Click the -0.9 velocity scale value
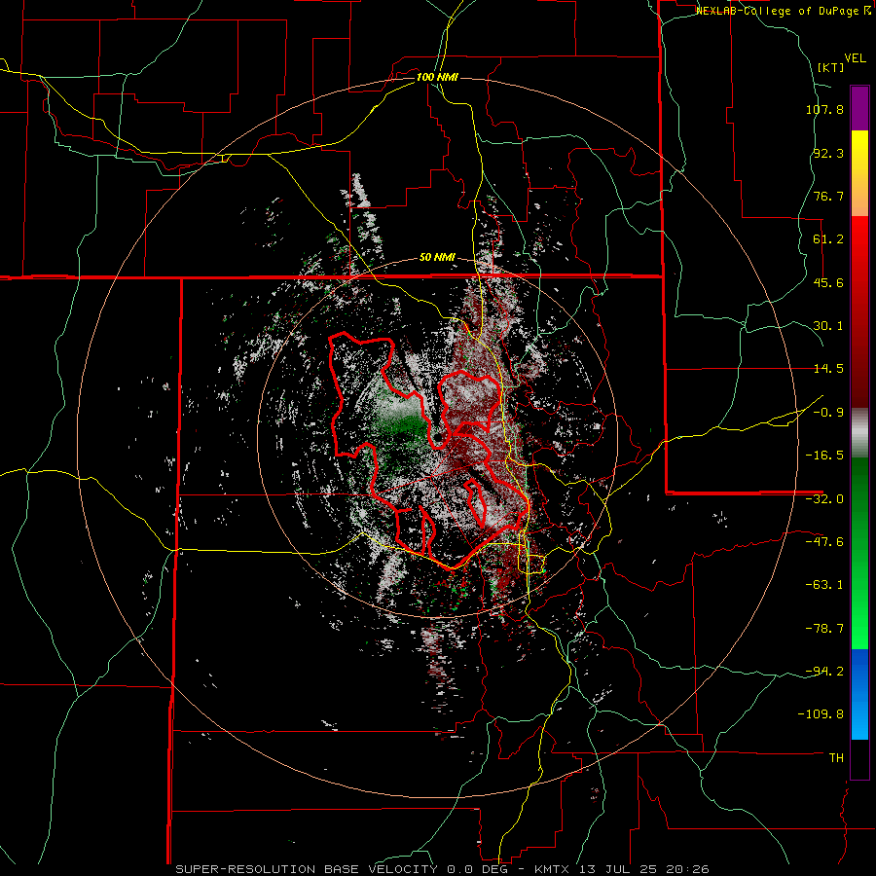Viewport: 876px width, 876px height. click(x=828, y=413)
